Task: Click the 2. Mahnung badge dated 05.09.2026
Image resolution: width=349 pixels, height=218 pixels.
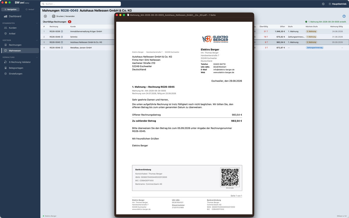Action: [x=311, y=42]
